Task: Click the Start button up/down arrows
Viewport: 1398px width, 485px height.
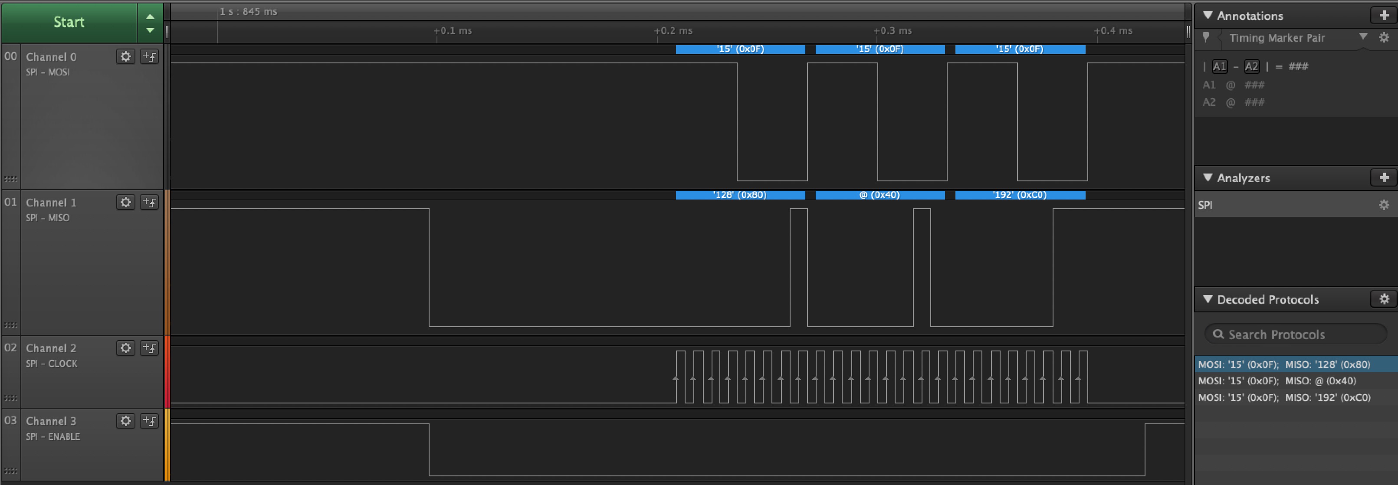Action: [x=150, y=23]
